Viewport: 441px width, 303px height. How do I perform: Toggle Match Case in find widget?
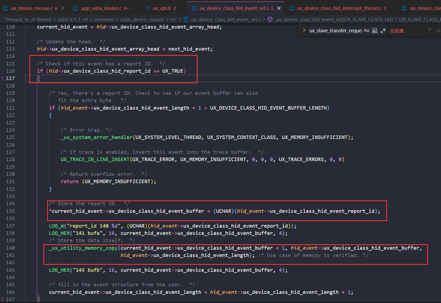click(366, 30)
